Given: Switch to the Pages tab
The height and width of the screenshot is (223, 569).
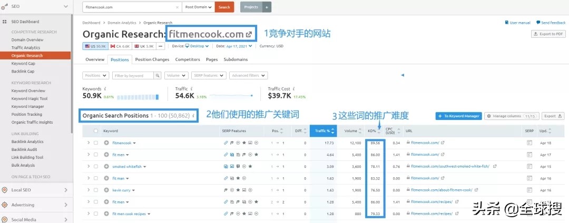Looking at the screenshot, I should click(x=212, y=59).
